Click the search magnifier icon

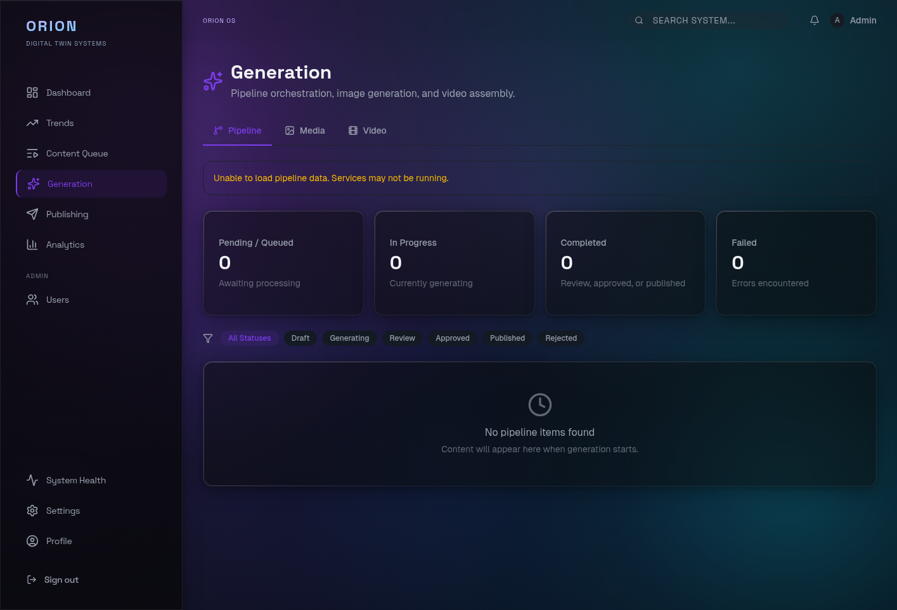[638, 20]
